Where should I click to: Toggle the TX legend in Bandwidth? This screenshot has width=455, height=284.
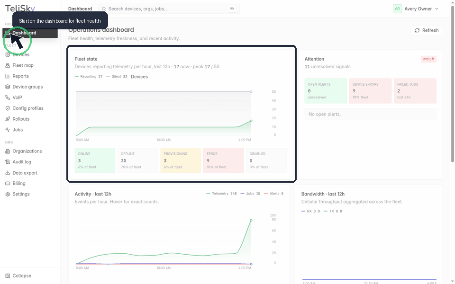[333, 211]
